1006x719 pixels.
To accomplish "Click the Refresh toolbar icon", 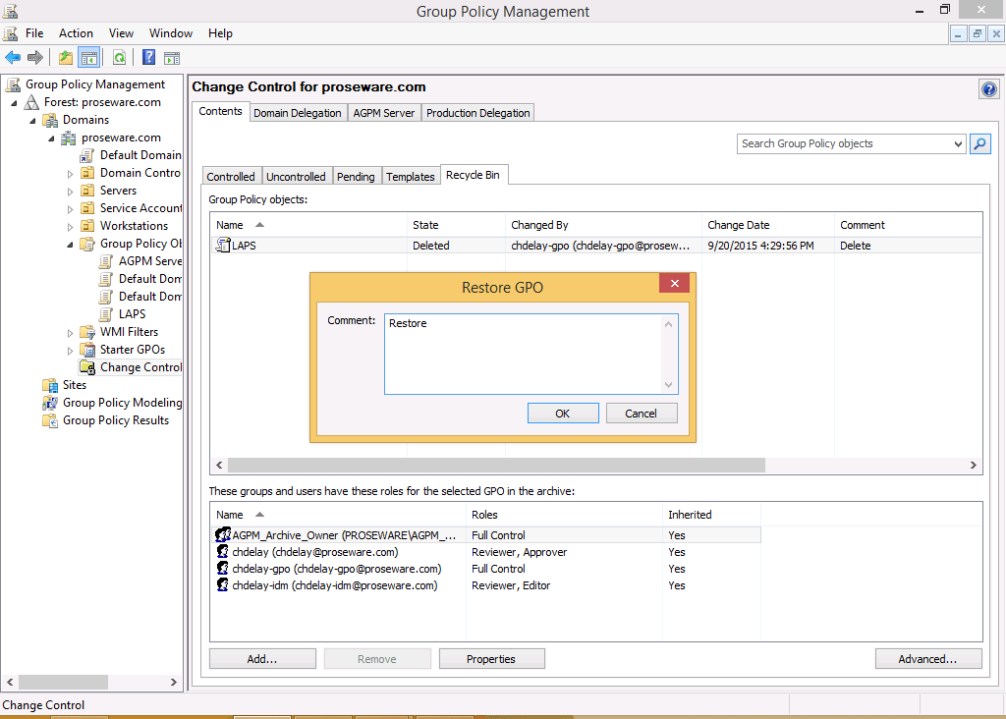I will click(x=119, y=58).
